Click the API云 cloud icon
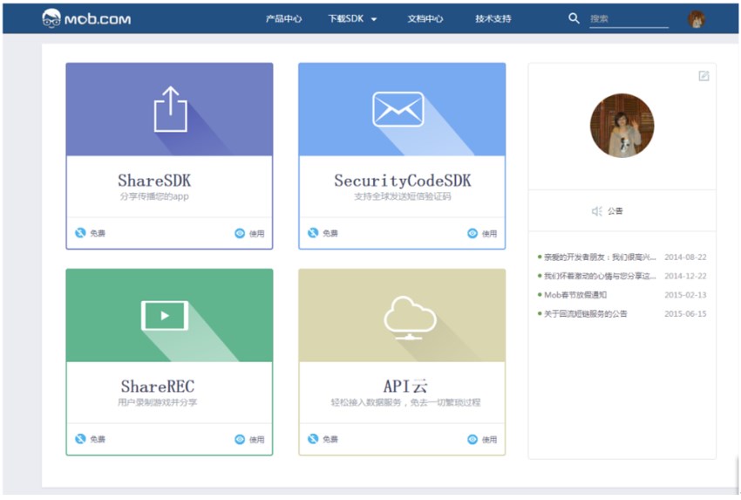Viewport: 741px width, 500px height. tap(409, 318)
